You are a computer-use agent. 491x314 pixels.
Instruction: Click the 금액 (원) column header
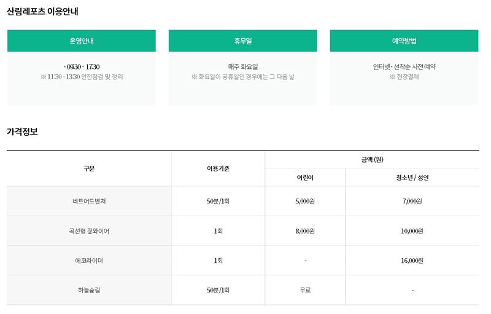coord(372,160)
